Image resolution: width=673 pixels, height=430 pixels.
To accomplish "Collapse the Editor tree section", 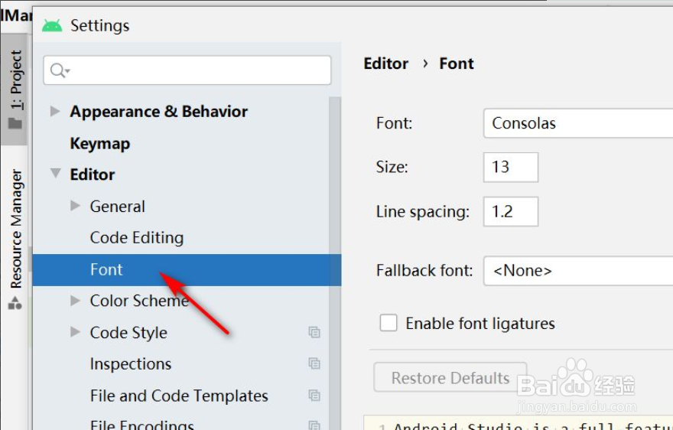I will coord(55,174).
